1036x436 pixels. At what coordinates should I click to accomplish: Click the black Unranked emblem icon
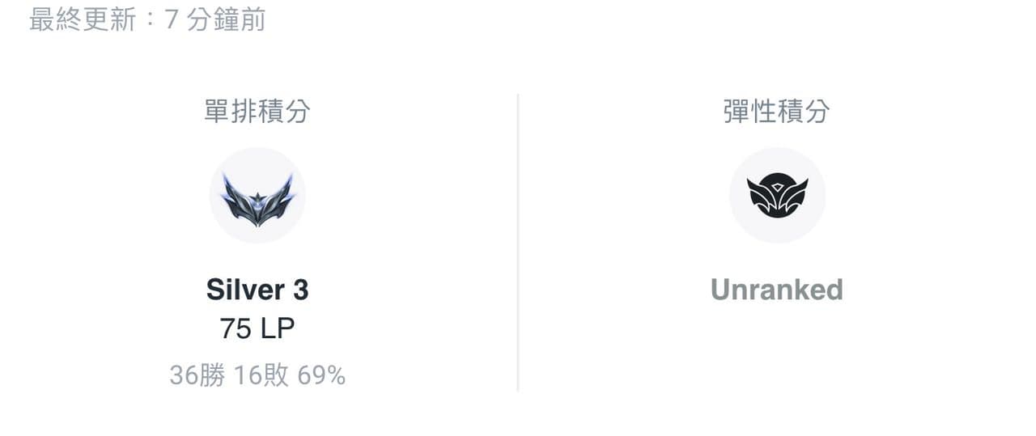[777, 197]
